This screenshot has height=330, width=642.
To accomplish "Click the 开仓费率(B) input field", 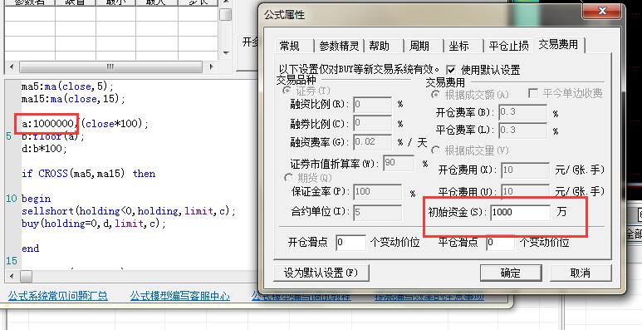I will pos(523,112).
